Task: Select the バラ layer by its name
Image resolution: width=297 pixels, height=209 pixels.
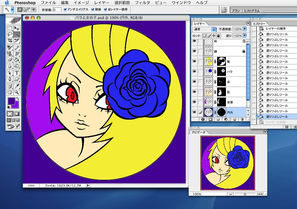Action: point(229,72)
